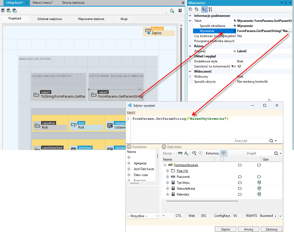294x232 pixels.
Task: Open the Edycja dropdown in Data trees
Action: point(169,153)
